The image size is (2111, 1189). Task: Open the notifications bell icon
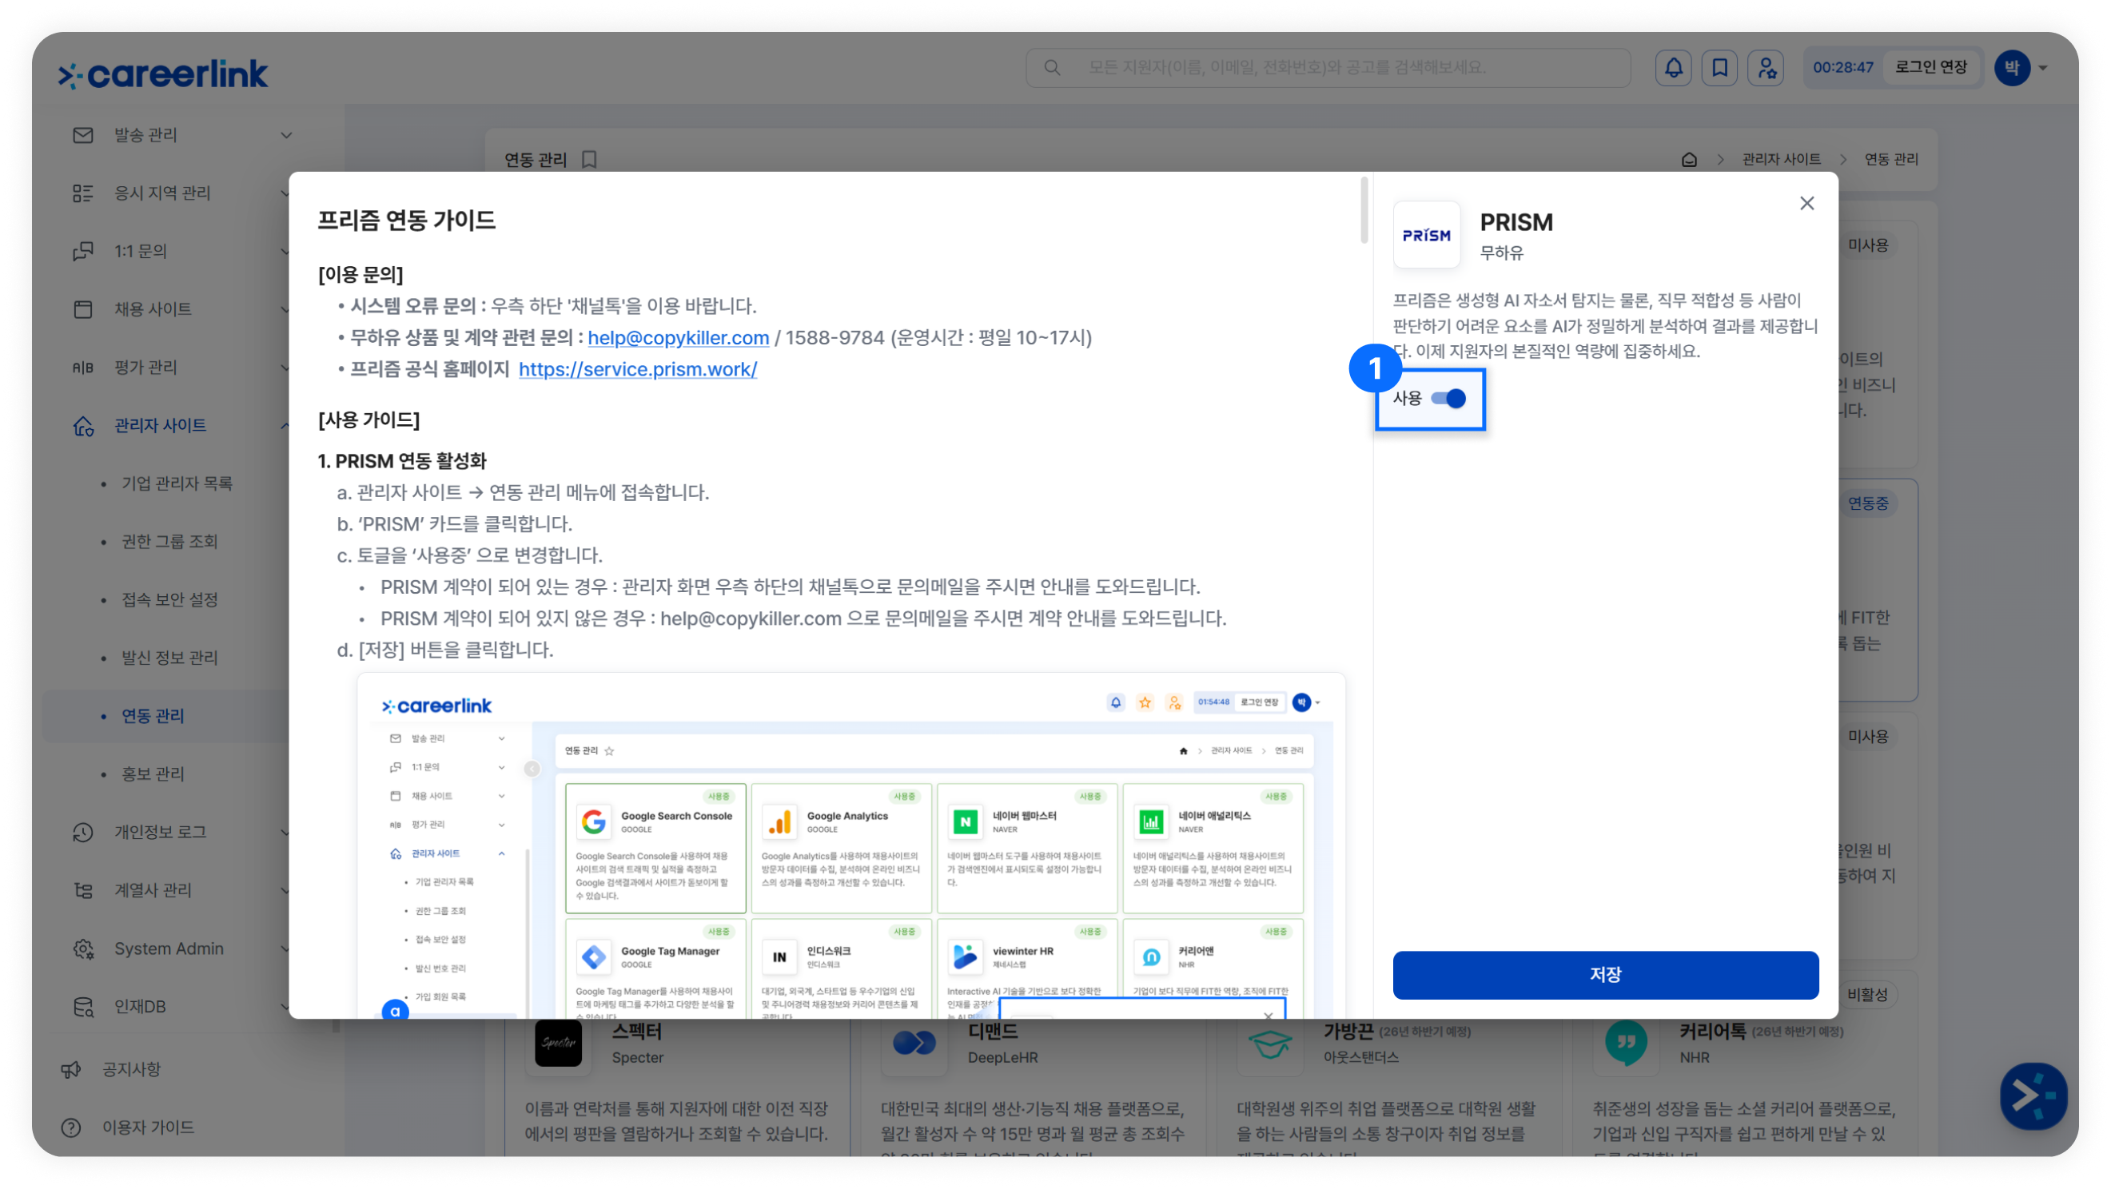(x=1674, y=67)
